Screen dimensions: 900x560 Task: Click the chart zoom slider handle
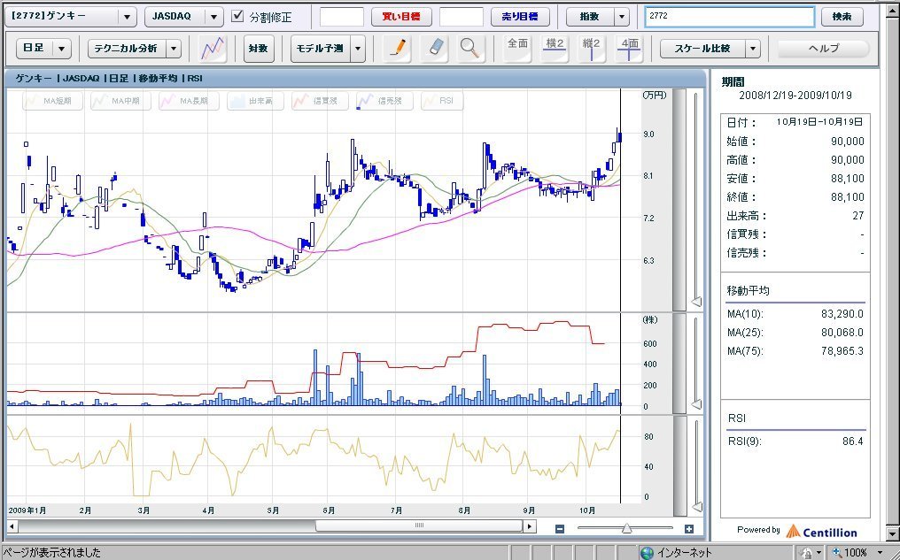tap(626, 529)
